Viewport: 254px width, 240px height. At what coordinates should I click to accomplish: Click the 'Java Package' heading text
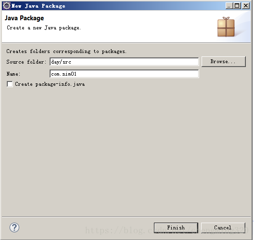(25, 18)
